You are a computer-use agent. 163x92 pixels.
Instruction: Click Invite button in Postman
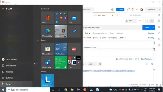tap(120, 9)
